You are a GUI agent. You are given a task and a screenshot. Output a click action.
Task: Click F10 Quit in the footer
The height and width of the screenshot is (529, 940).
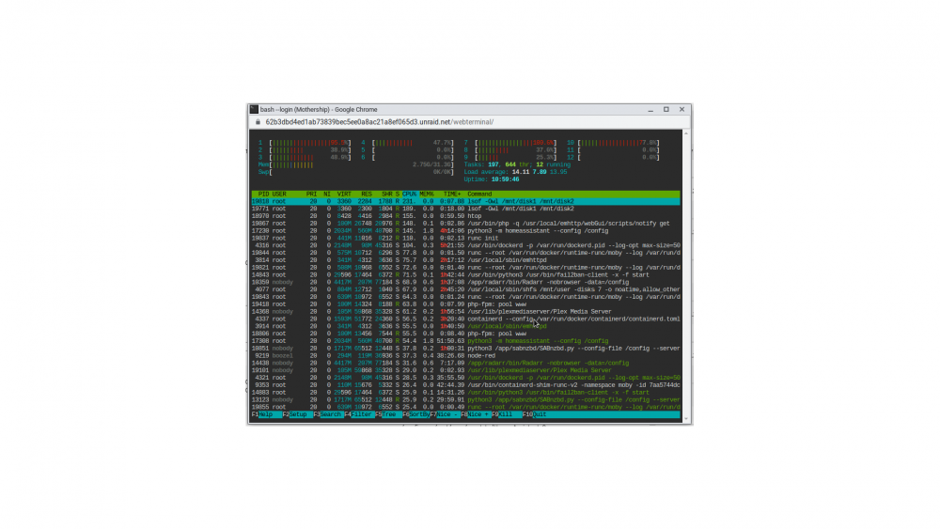(535, 414)
